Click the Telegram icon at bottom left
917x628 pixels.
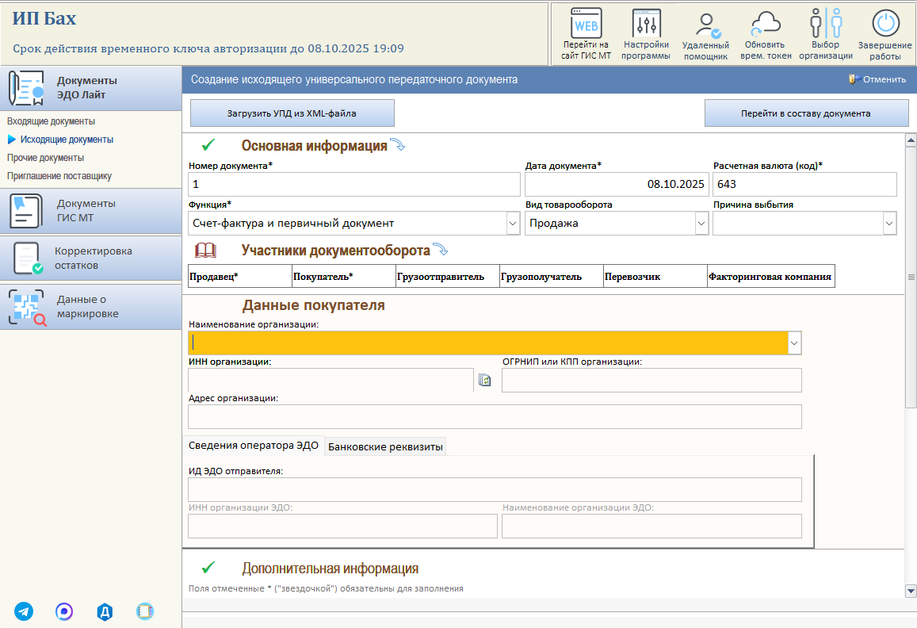pos(24,611)
